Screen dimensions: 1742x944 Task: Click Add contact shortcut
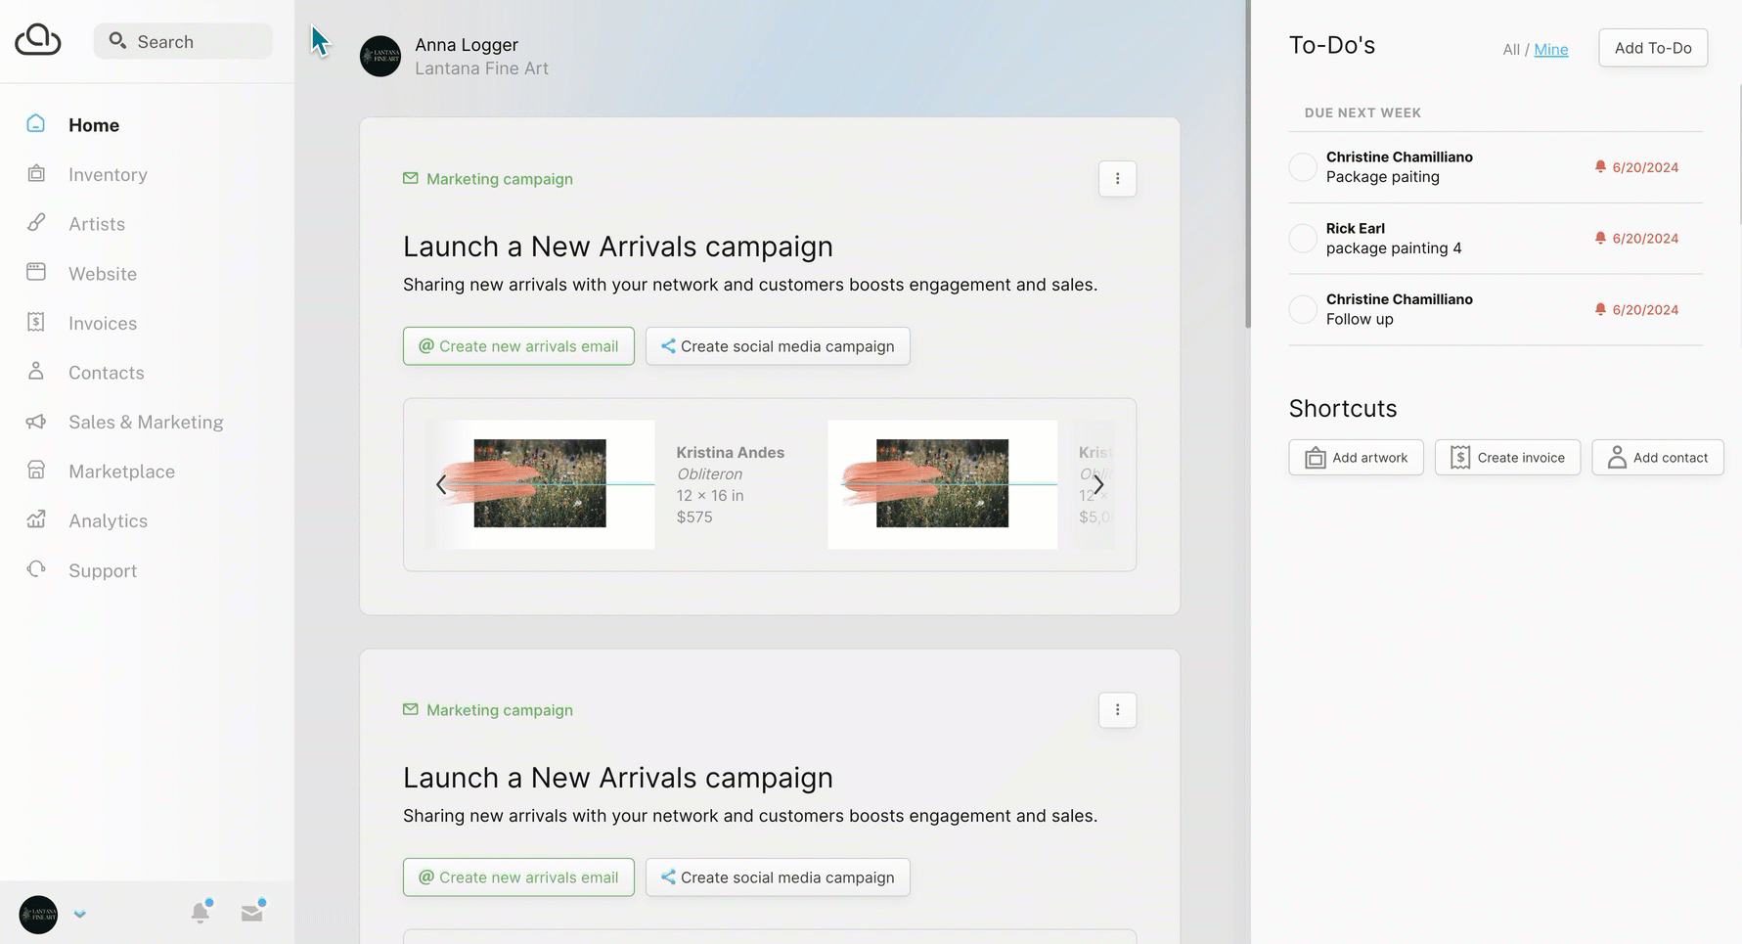(1658, 457)
